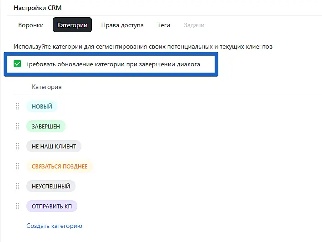Select the Категории tab
This screenshot has width=322, height=242.
(x=72, y=25)
